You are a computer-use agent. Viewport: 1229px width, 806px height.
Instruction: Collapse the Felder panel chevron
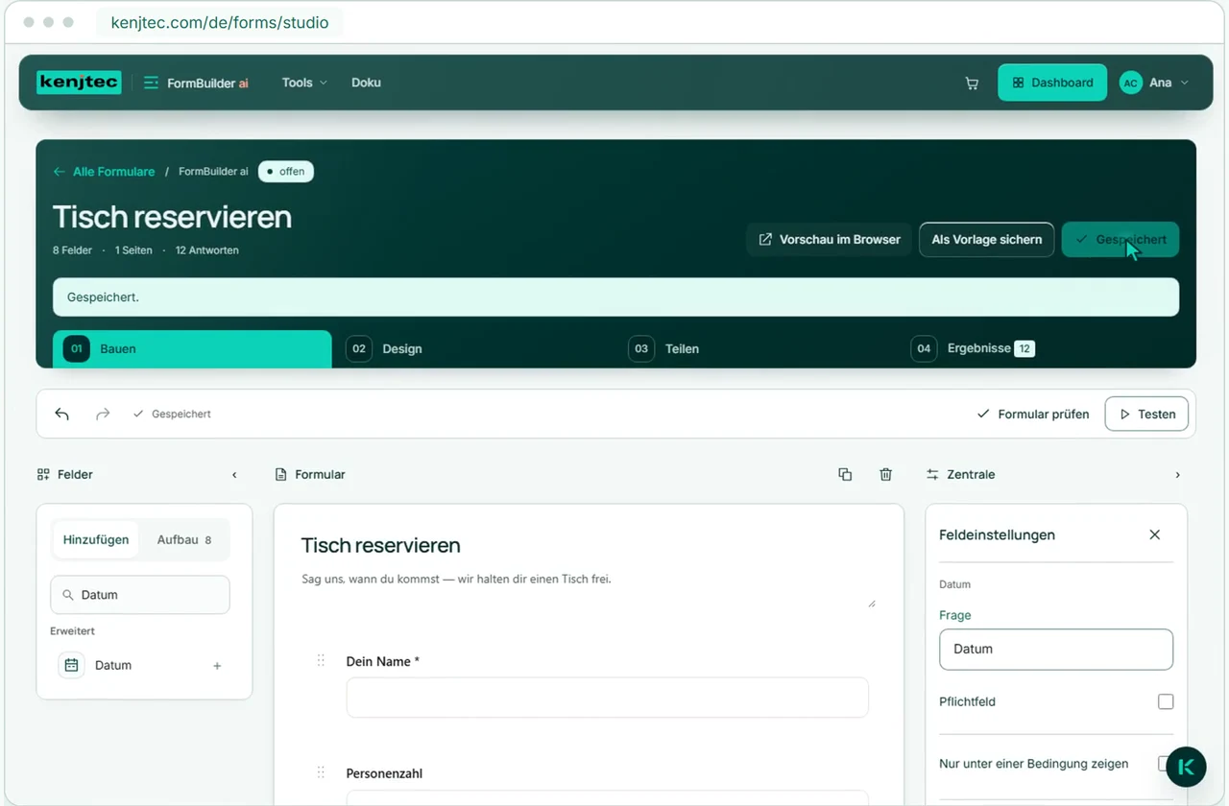(x=234, y=475)
